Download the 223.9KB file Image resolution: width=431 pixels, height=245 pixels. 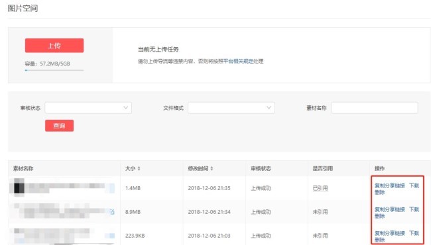click(x=414, y=233)
